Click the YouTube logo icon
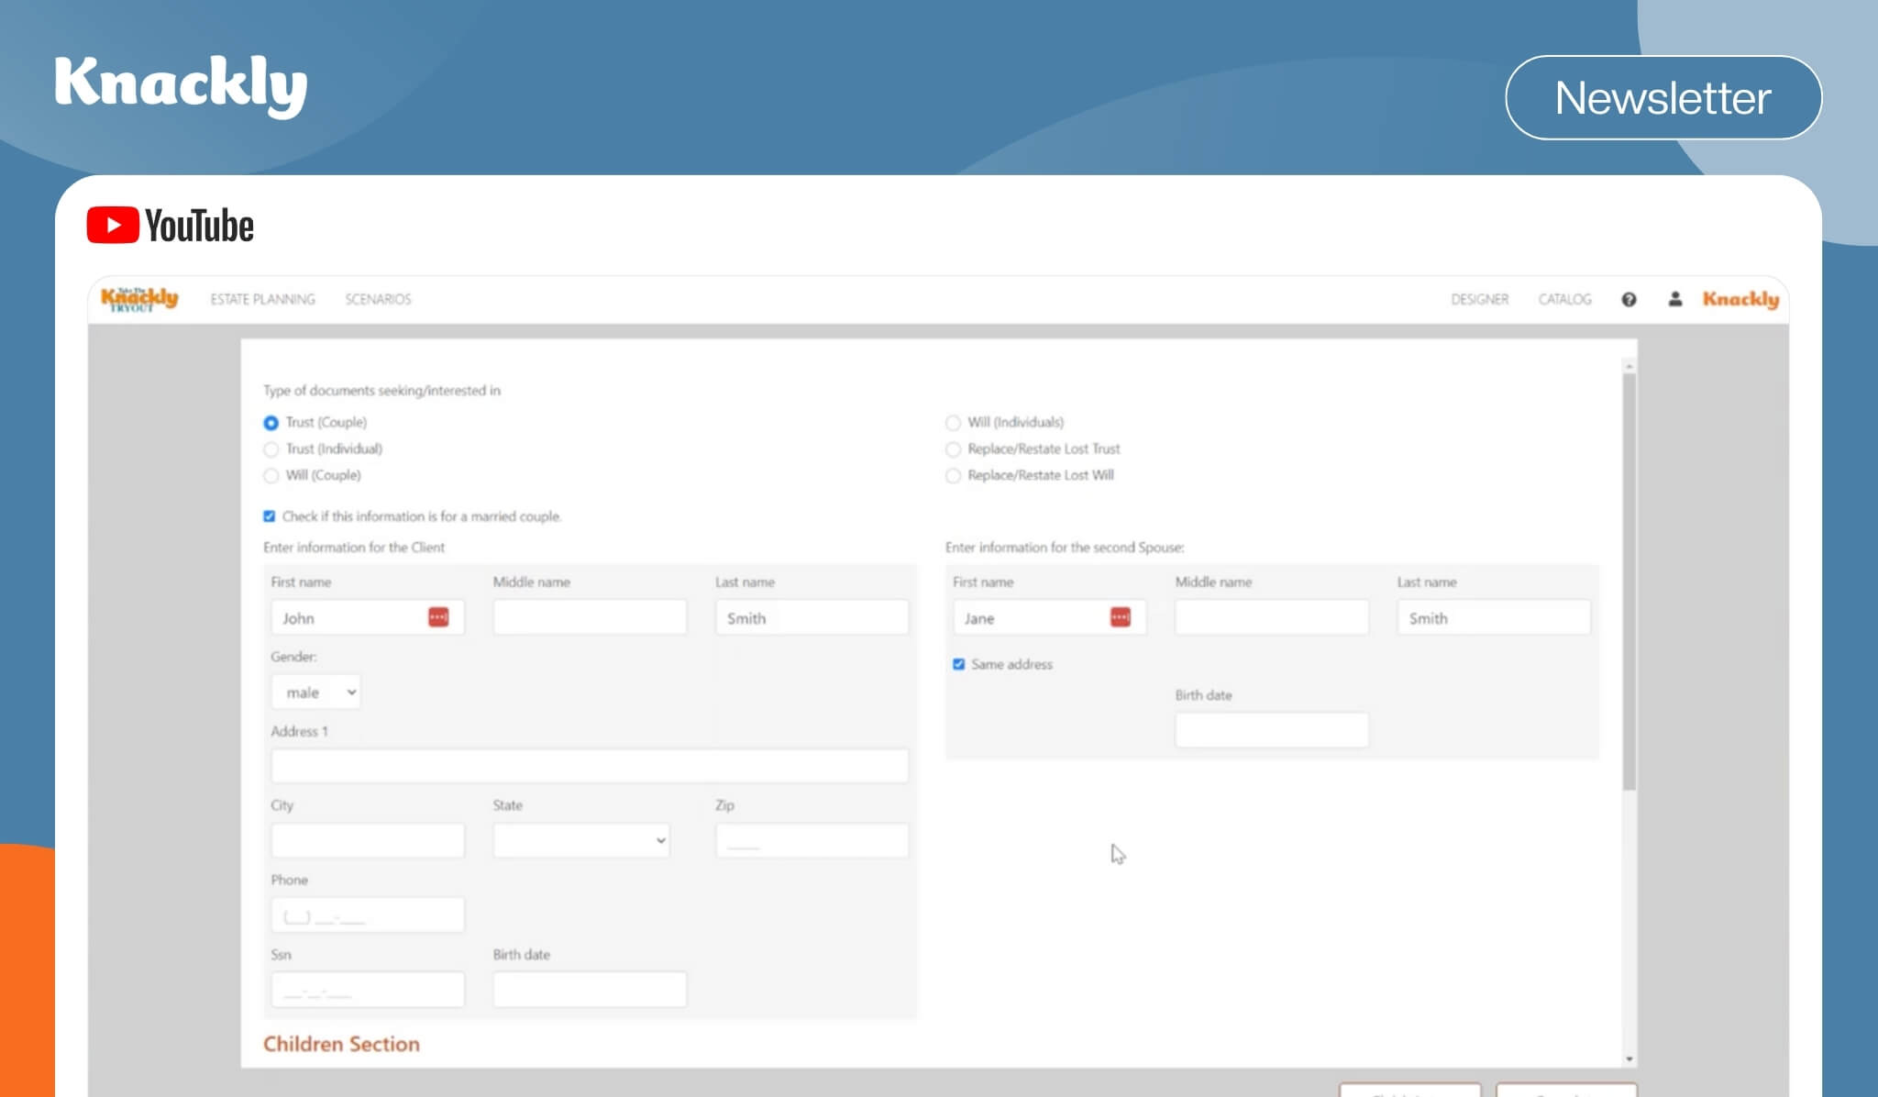The width and height of the screenshot is (1878, 1097). (113, 226)
